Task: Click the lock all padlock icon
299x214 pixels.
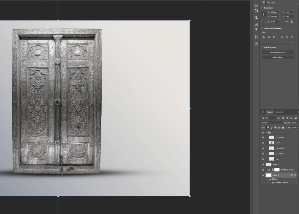Action: click(x=283, y=127)
